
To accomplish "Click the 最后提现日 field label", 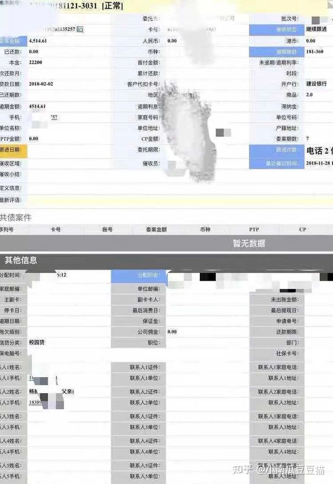I will [x=285, y=311].
